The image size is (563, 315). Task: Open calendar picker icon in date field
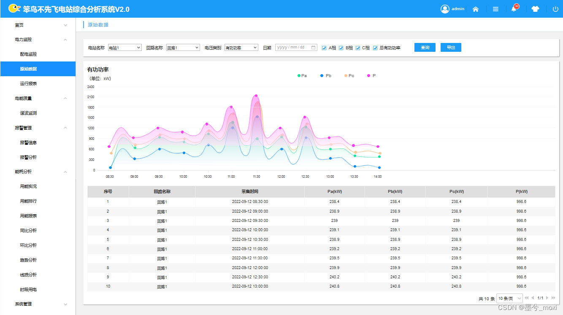point(314,48)
